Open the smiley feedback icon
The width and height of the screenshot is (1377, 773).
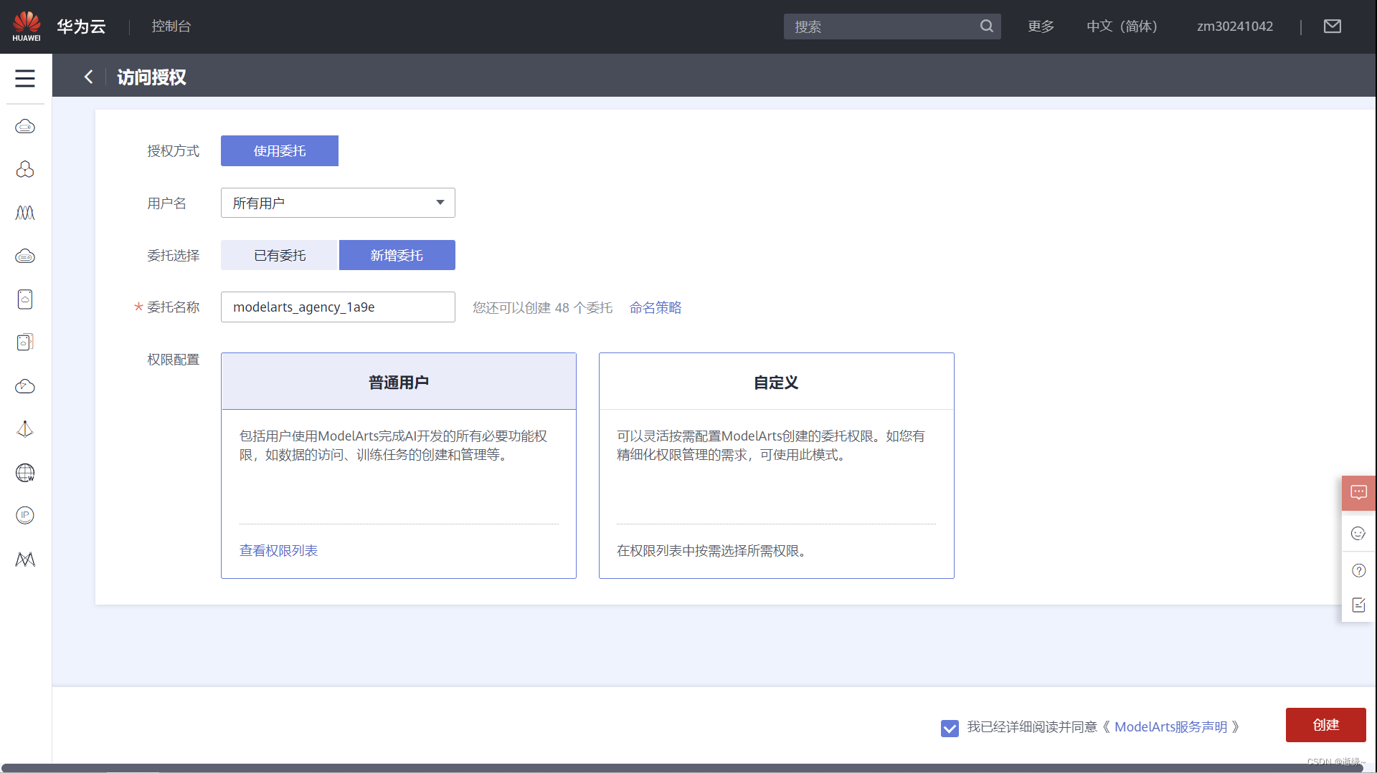tap(1358, 533)
